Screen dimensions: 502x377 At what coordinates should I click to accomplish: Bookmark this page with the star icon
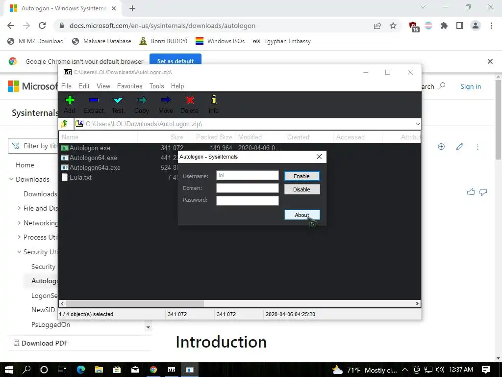coord(393,26)
